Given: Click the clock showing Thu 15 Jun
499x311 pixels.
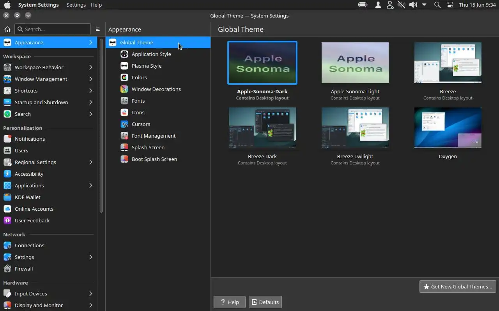Looking at the screenshot, I should pyautogui.click(x=477, y=5).
